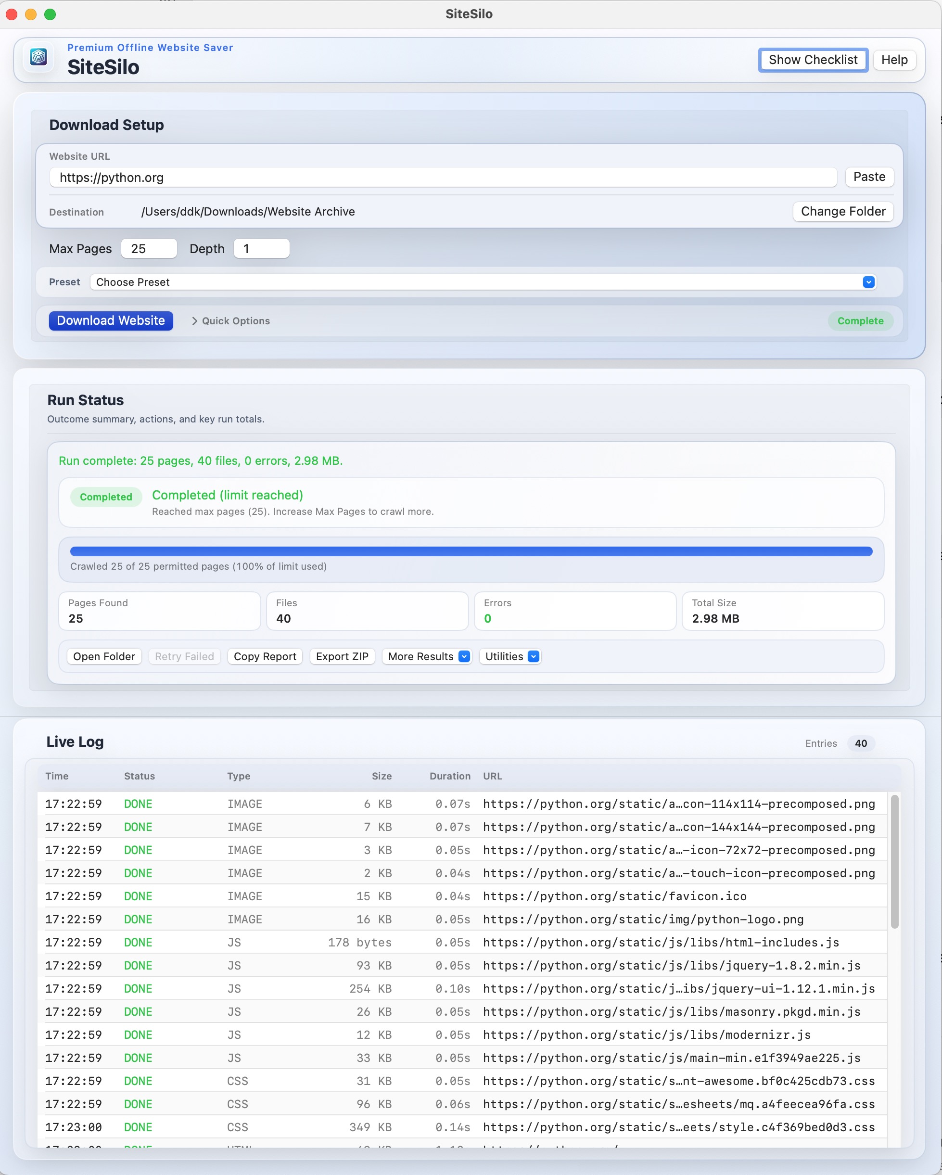Paste a URL with the Paste button

(869, 177)
